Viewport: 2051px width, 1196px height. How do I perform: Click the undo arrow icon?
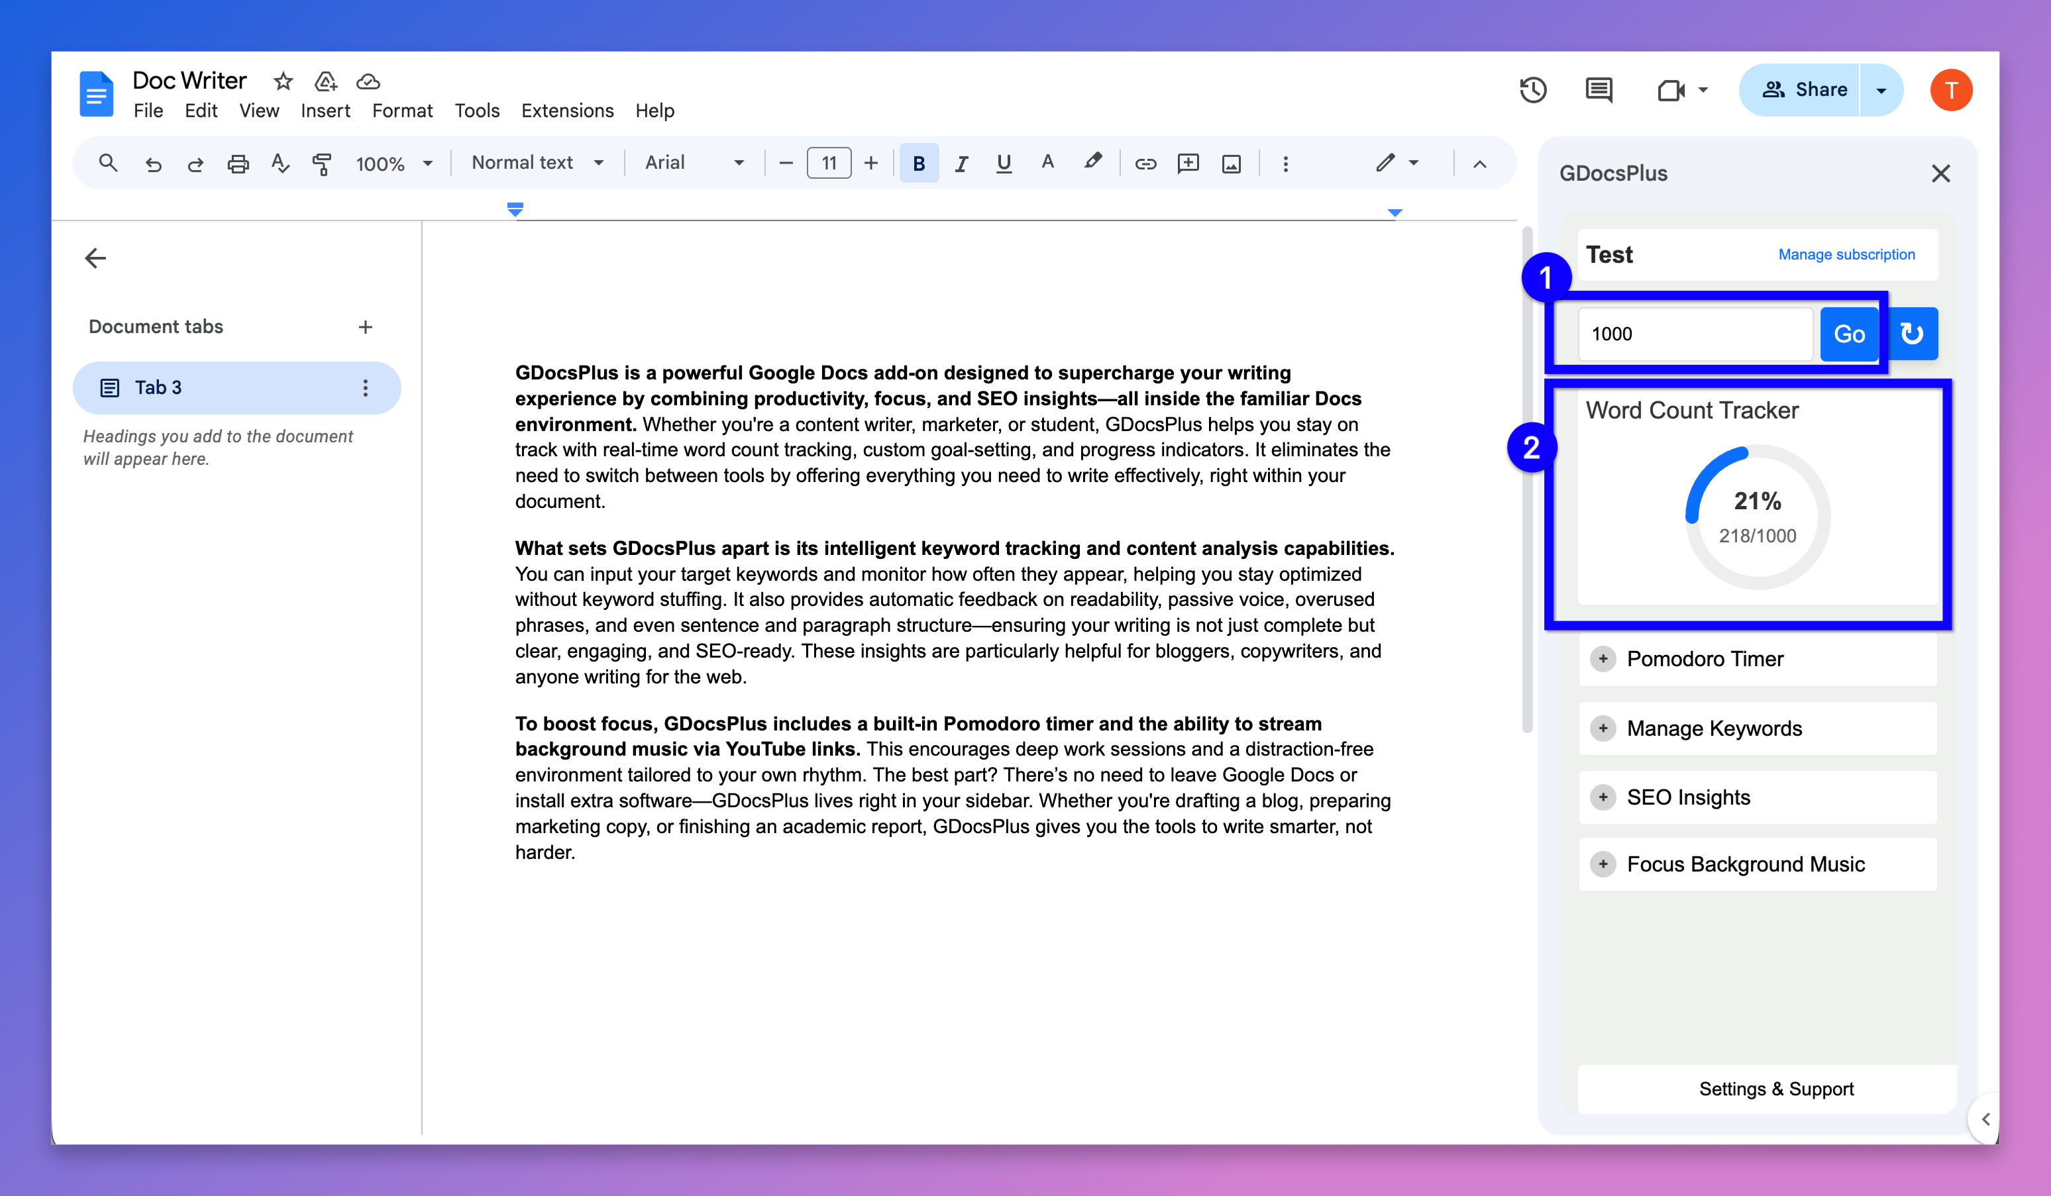click(x=153, y=164)
